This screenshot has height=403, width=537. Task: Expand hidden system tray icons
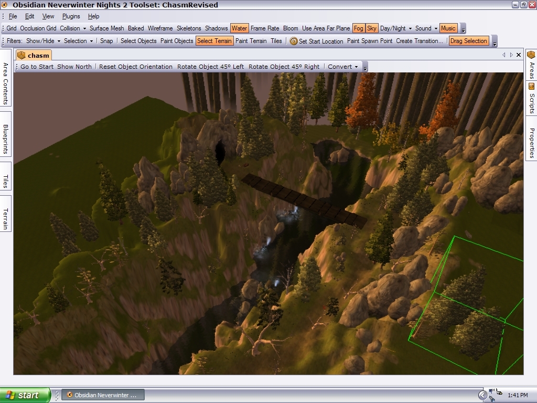[x=482, y=395]
